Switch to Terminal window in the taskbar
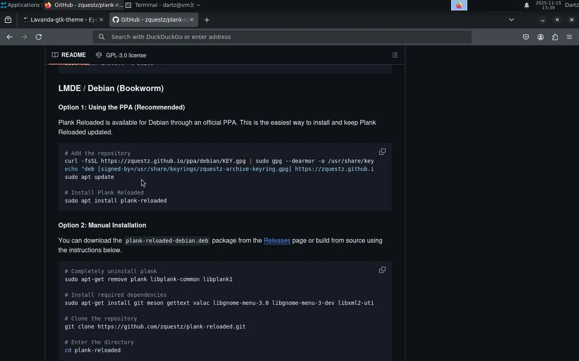This screenshot has height=361, width=579. click(x=163, y=5)
